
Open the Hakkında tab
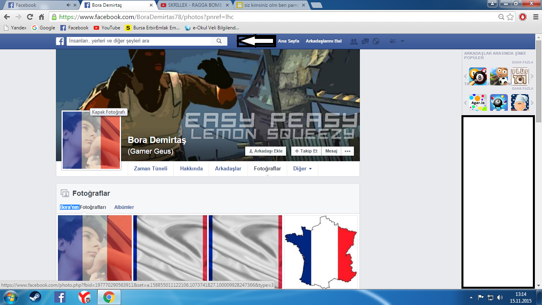191,169
